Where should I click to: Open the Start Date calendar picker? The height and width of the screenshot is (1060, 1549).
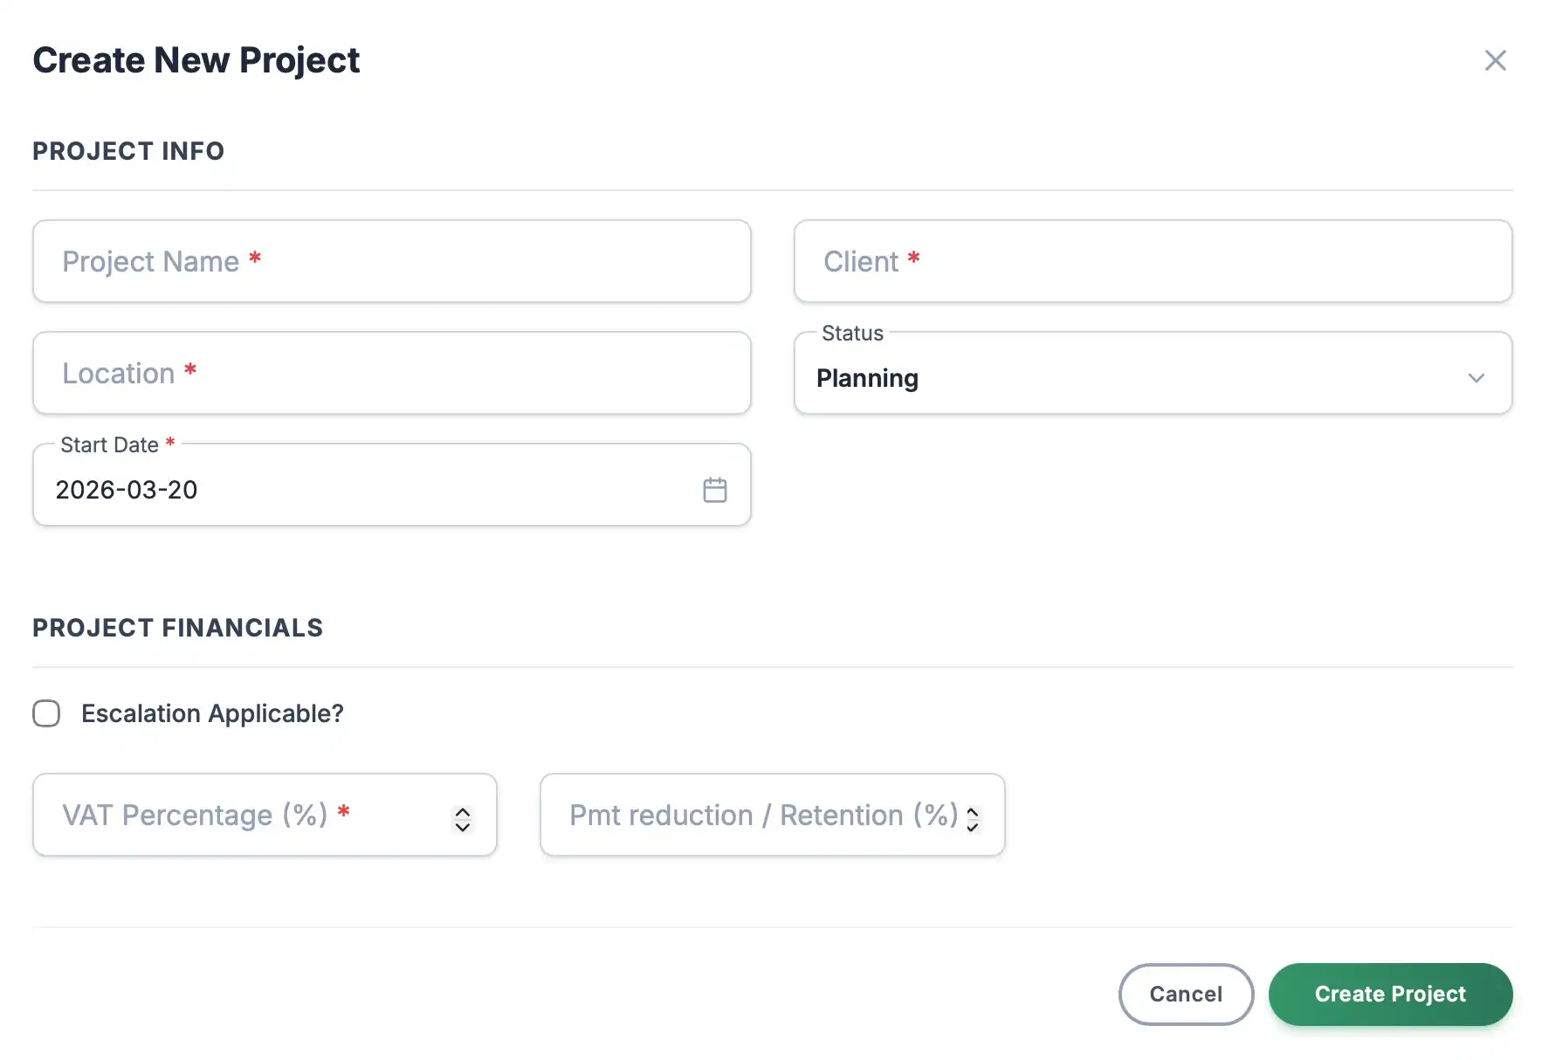715,489
